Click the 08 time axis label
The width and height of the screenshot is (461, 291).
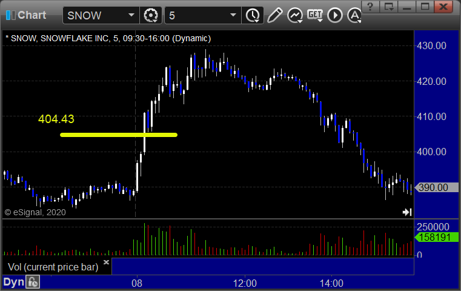[137, 283]
